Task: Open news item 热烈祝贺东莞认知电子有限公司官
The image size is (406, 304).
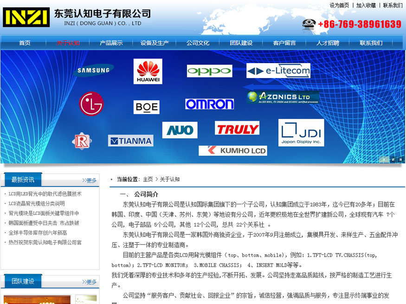Action: [x=45, y=242]
